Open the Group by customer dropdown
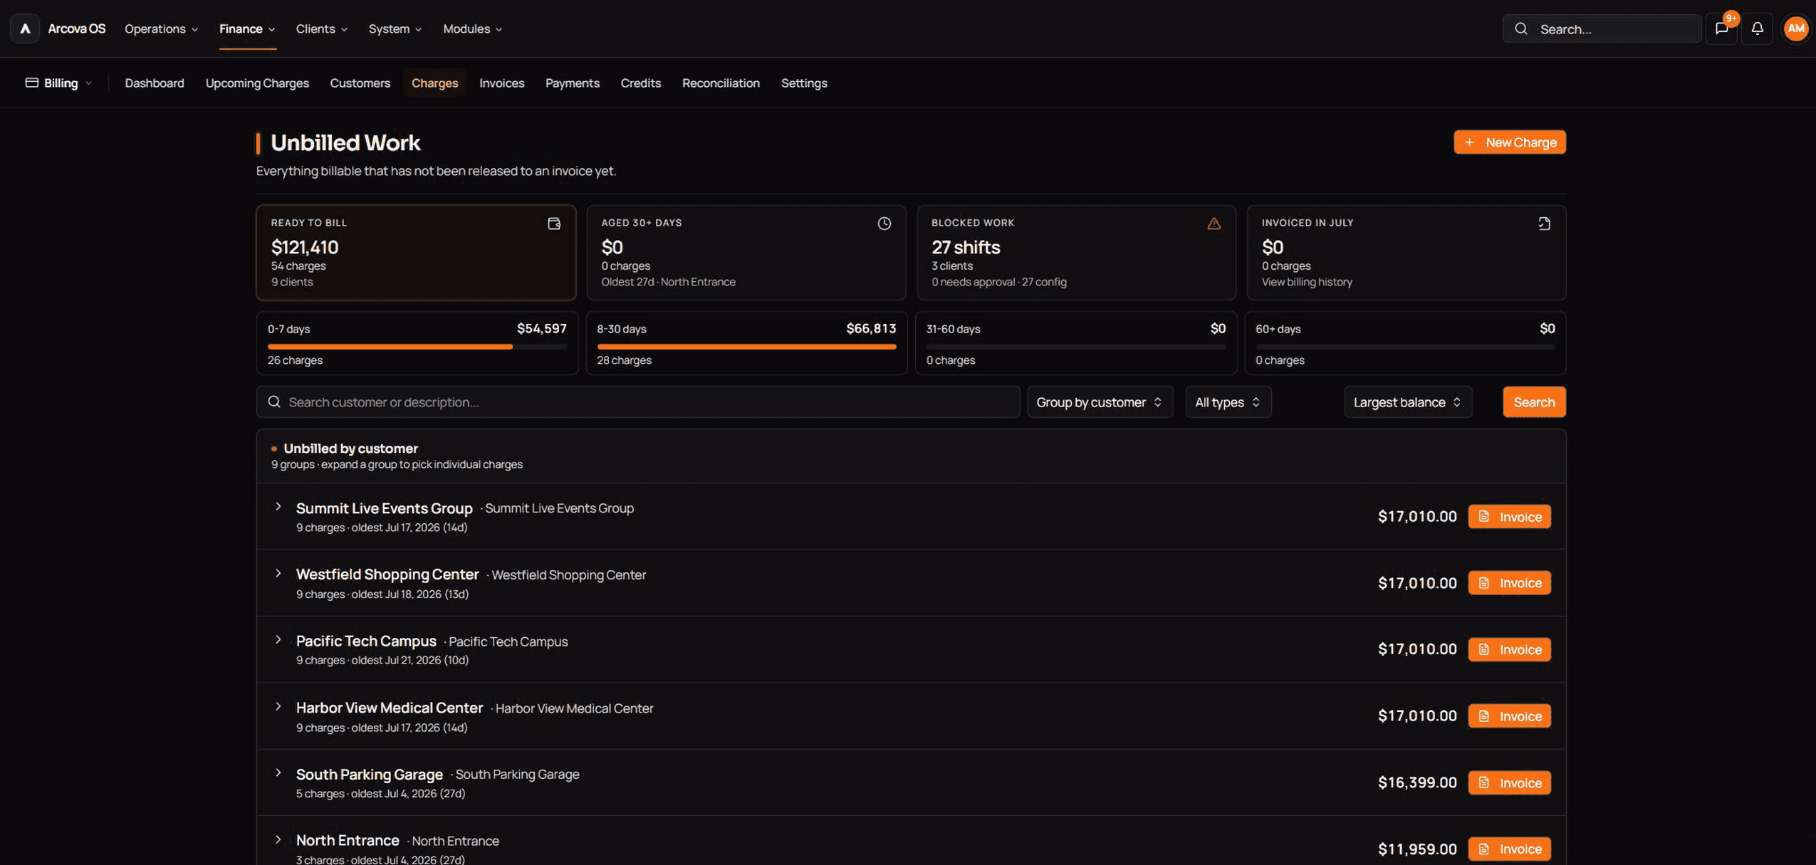Viewport: 1816px width, 865px height. 1100,402
